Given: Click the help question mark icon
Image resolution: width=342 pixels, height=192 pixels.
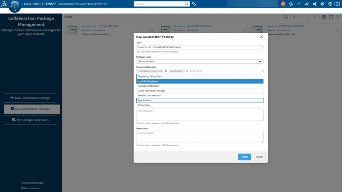Looking at the screenshot, I should (330, 4).
